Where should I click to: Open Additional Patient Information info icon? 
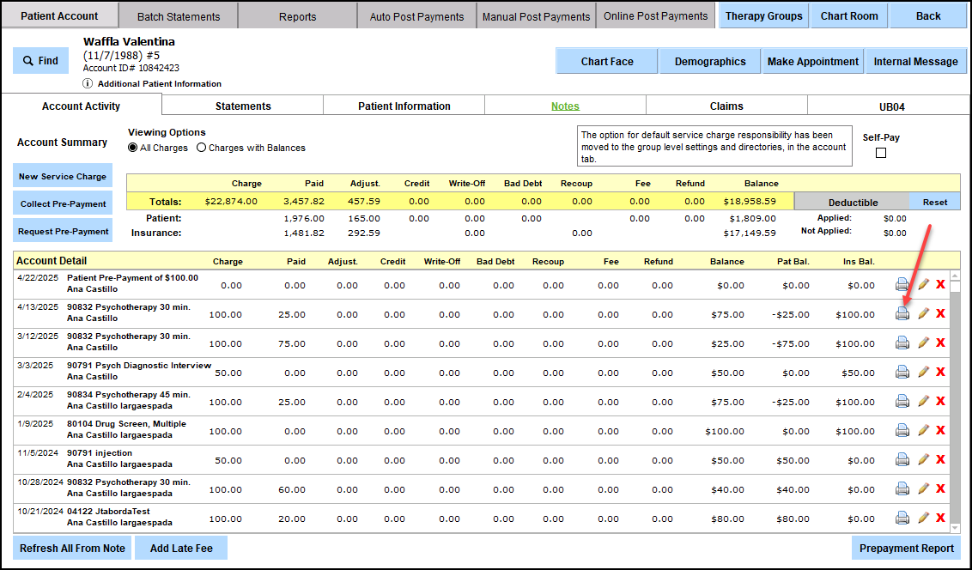88,84
